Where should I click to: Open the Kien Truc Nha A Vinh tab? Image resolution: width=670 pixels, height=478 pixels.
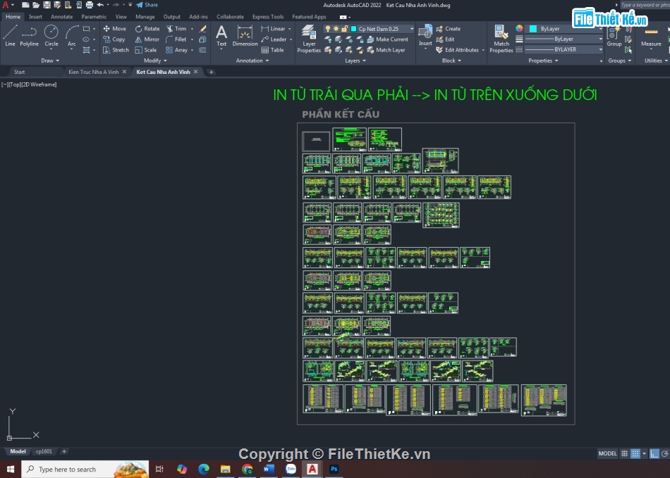(93, 72)
